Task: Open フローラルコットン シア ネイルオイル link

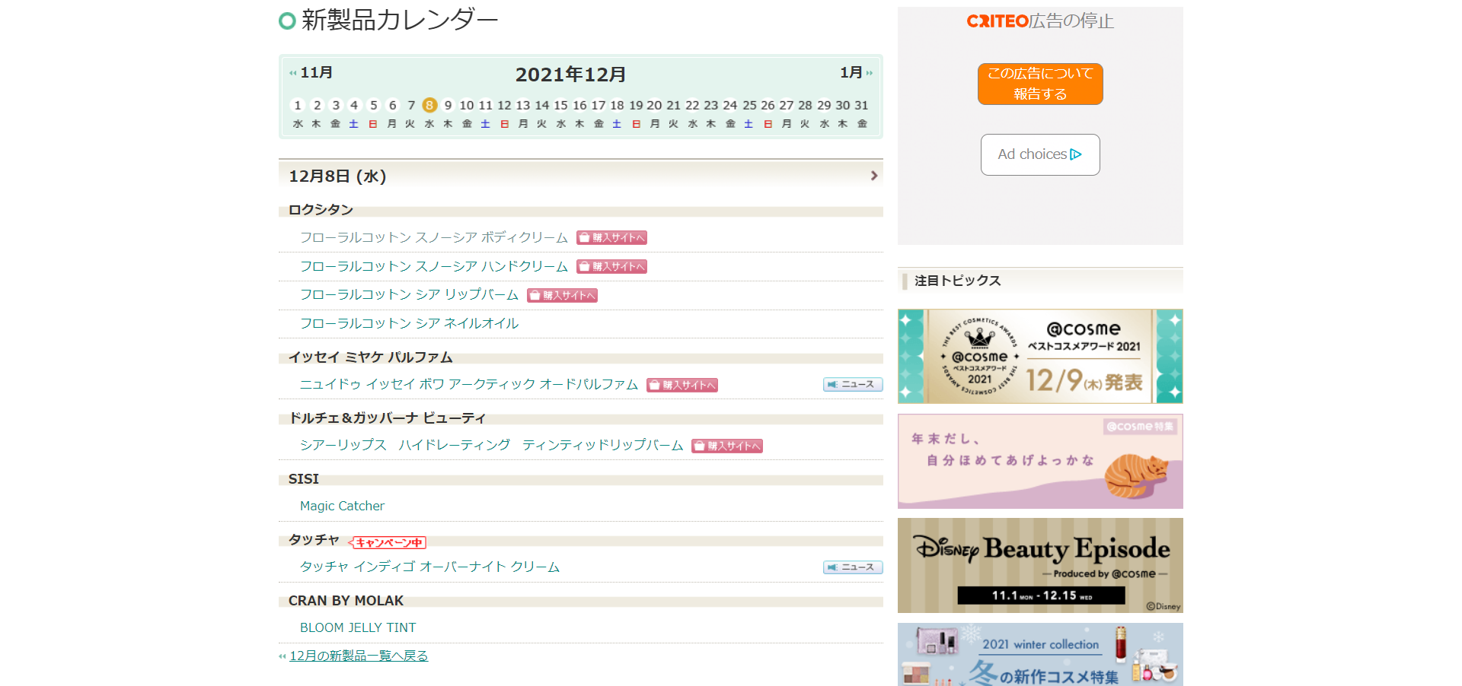Action: tap(409, 323)
